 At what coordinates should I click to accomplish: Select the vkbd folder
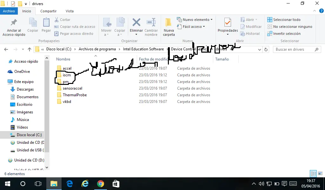(64, 102)
